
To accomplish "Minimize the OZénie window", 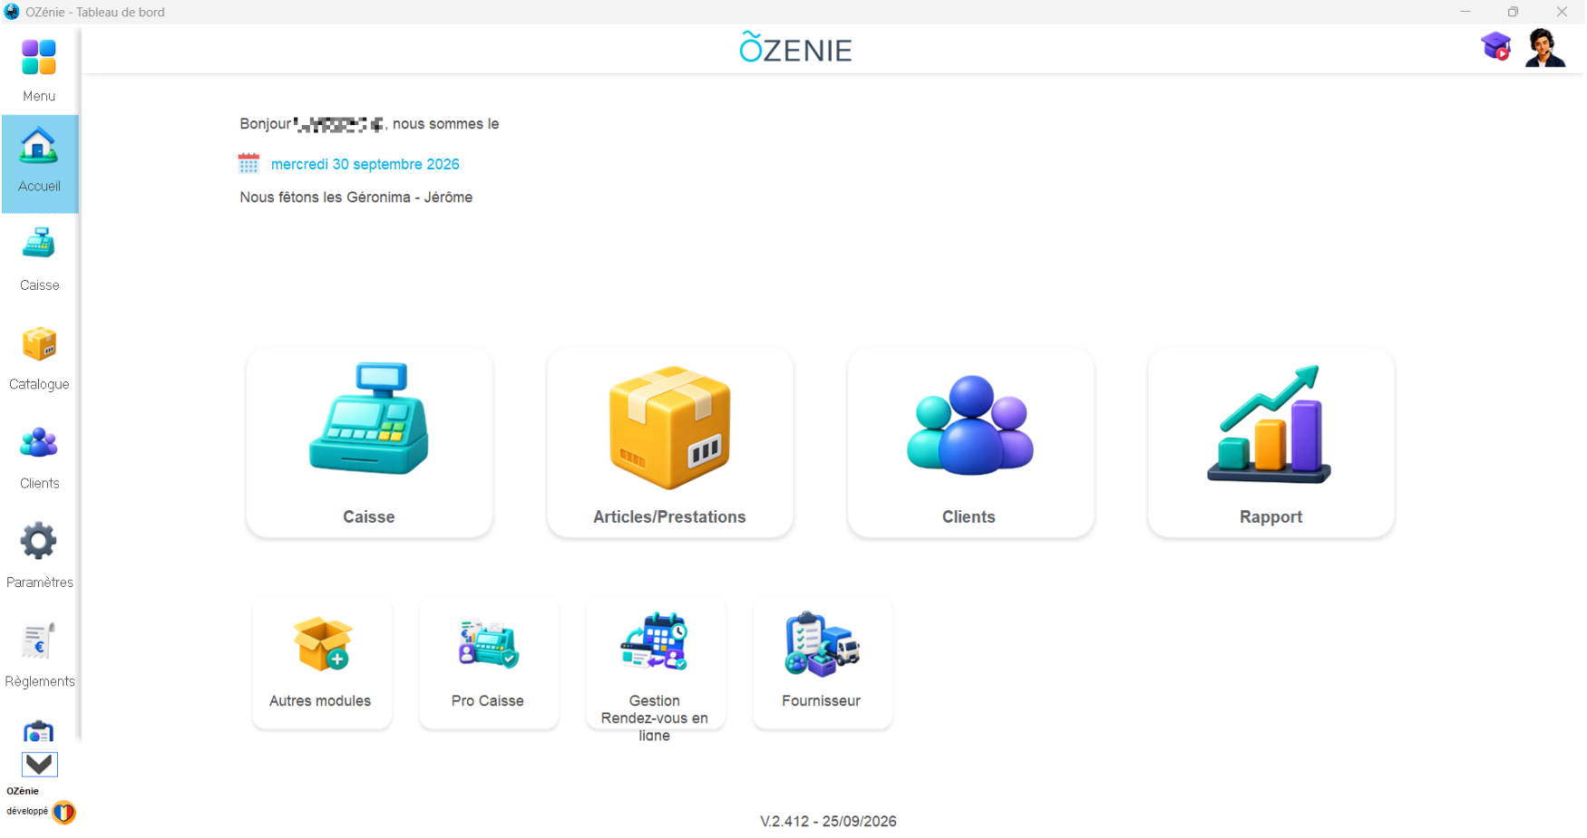I will click(1465, 12).
